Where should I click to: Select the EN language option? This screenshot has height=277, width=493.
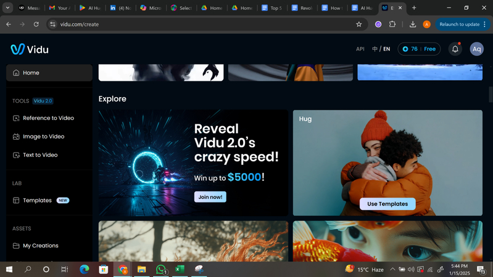(x=386, y=49)
